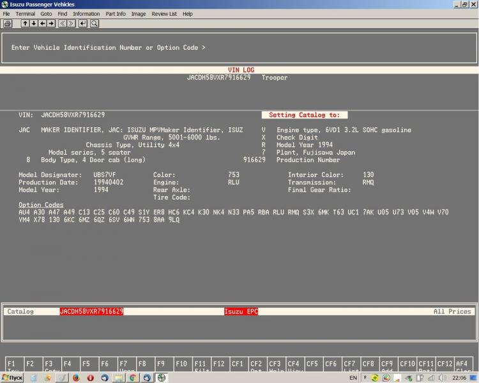Viewport: 479px width, 383px height.
Task: Click the F2 function key button
Action: (33, 364)
